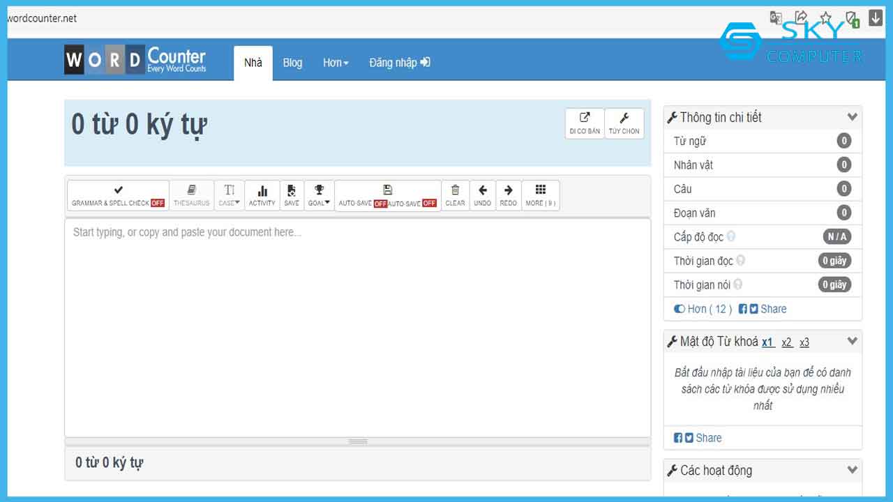This screenshot has height=502, width=893.
Task: Toggle Grammar & Spell Check on
Action: [118, 195]
